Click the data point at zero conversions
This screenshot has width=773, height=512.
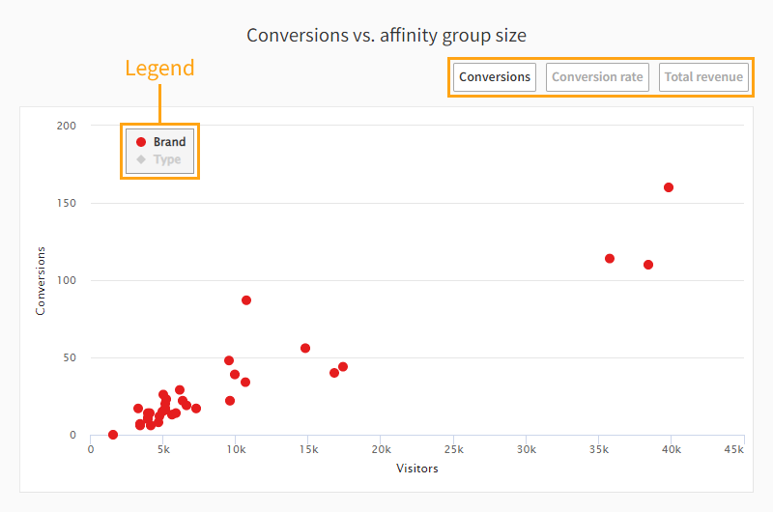click(113, 435)
